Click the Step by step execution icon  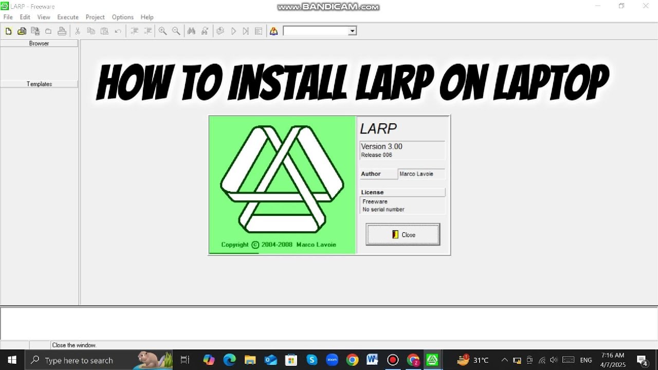[246, 31]
